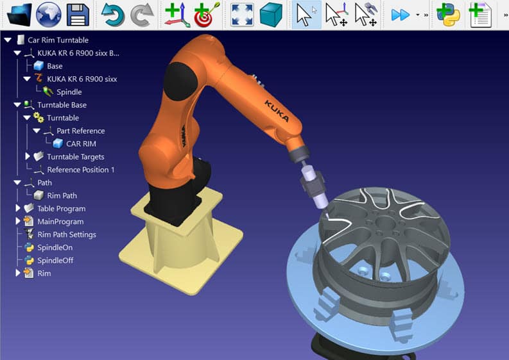Click the Fast simulation double-arrow button

tap(400, 14)
